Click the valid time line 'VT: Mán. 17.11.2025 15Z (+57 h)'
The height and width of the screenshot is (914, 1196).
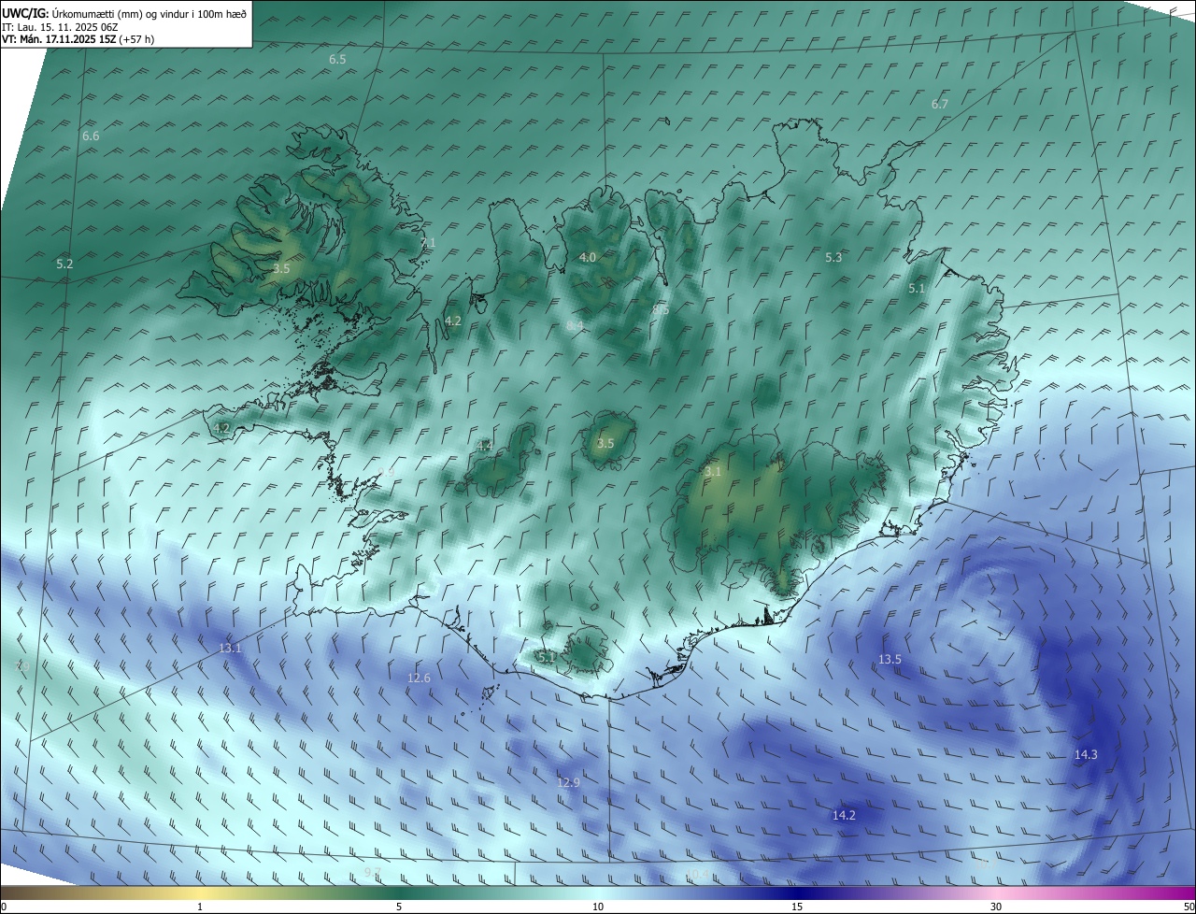[78, 39]
